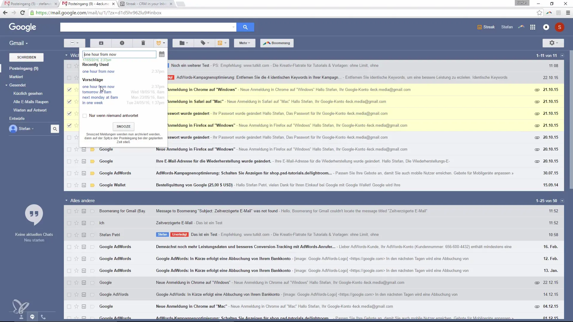Select checkbox of 'ich' Zeitverzögerte E-Mail row
The height and width of the screenshot is (322, 573).
coord(69,223)
